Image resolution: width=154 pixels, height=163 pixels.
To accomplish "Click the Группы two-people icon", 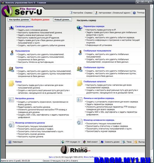I will [x=11, y=69].
